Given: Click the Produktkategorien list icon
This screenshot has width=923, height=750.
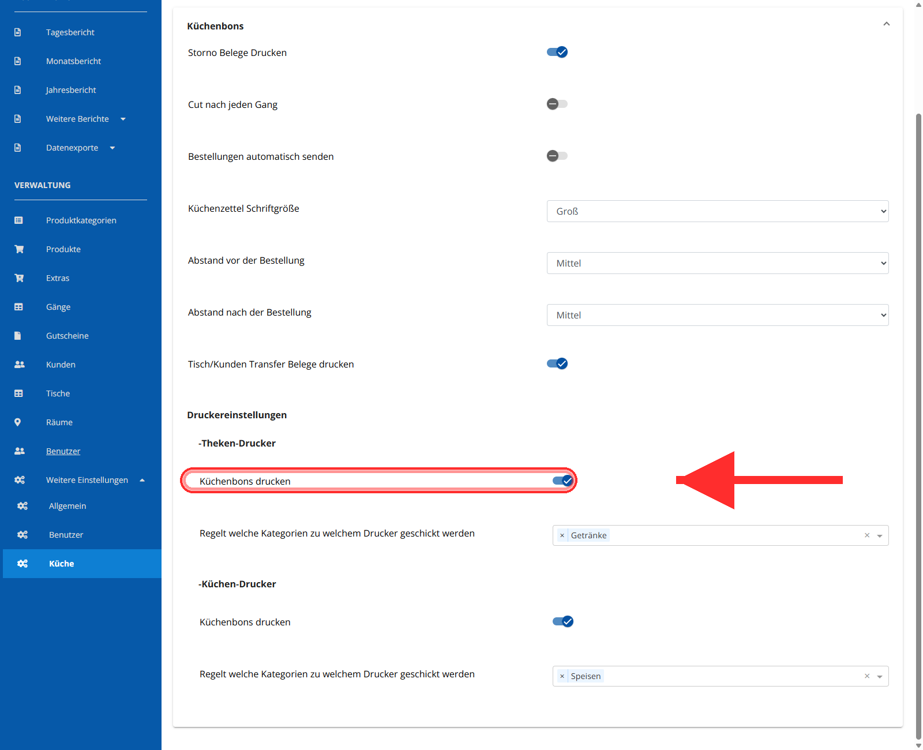Looking at the screenshot, I should [18, 220].
